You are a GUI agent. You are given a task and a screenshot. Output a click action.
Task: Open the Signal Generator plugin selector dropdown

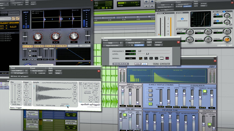click(x=113, y=45)
